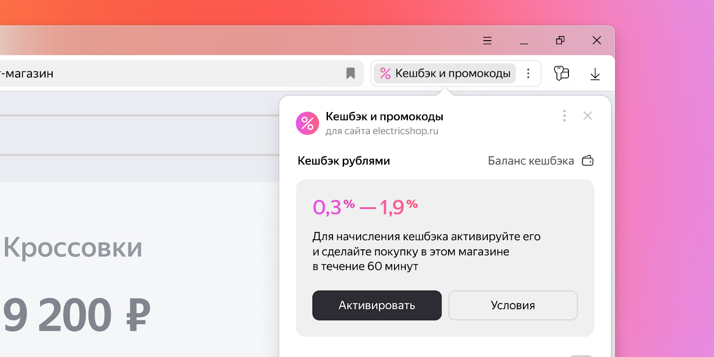The image size is (714, 357).
Task: Click the wallet icon beside Баланс кешбэка
Action: coord(588,161)
